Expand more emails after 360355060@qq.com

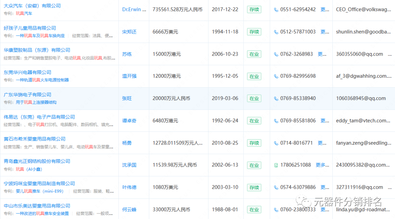pos(390,54)
